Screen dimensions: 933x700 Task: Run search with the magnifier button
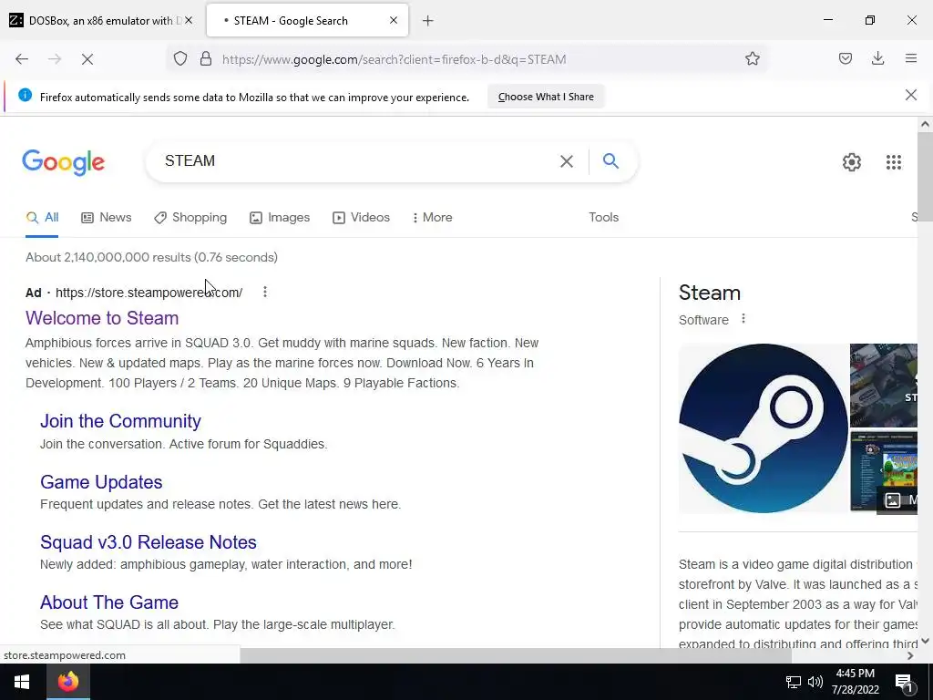click(610, 160)
